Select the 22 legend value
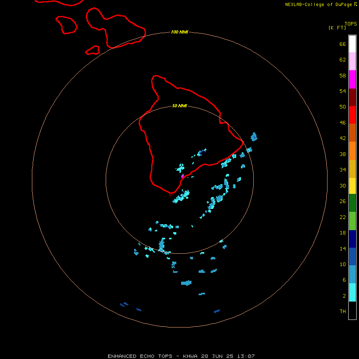The height and width of the screenshot is (359, 359). (343, 217)
